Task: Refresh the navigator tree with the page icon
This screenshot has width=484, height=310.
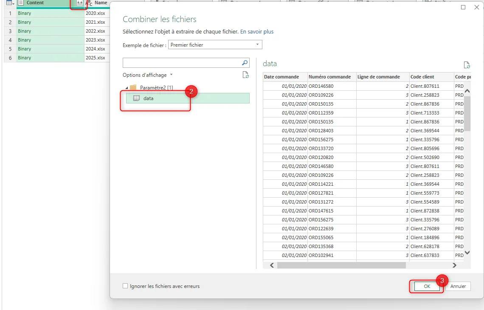Action: pos(245,75)
